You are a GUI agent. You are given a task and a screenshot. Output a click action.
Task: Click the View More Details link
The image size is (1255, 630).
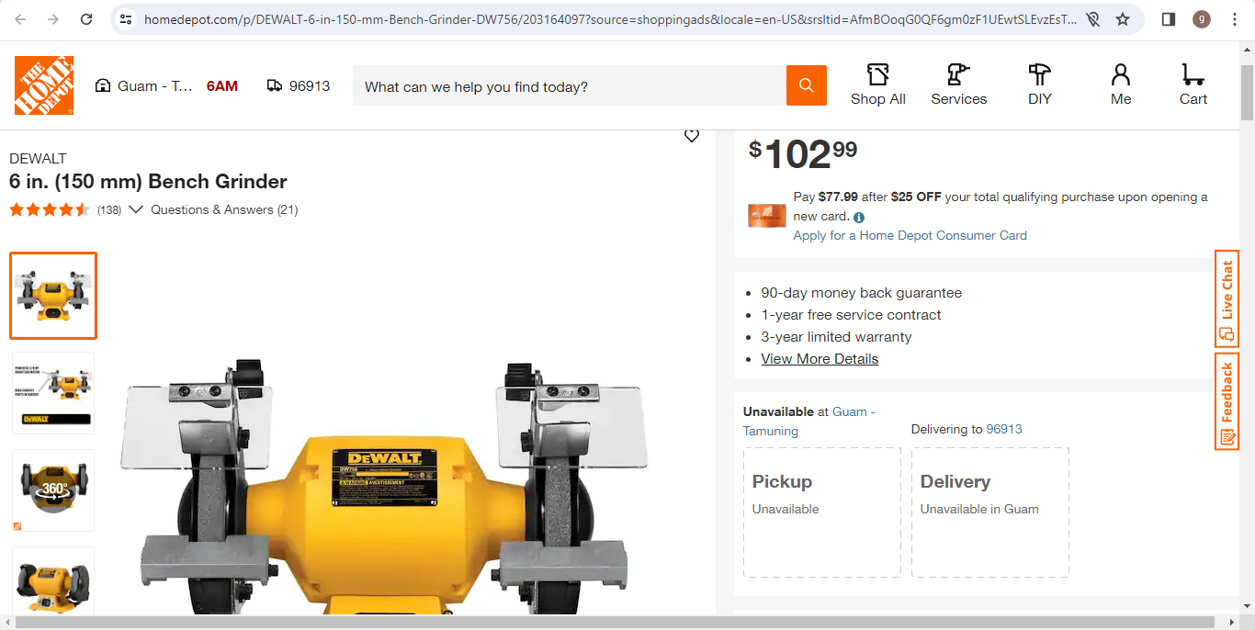[x=820, y=359]
